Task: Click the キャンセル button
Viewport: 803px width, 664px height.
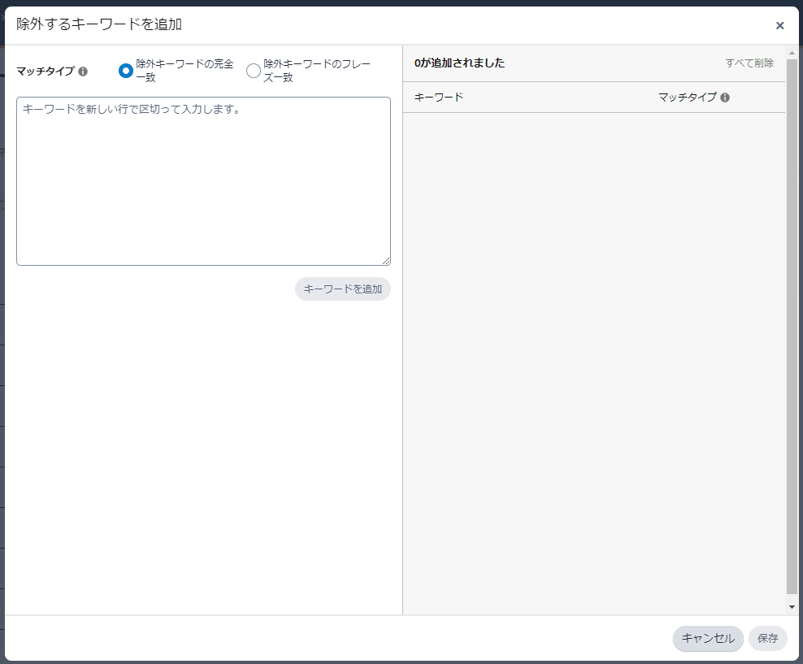Action: click(x=708, y=639)
